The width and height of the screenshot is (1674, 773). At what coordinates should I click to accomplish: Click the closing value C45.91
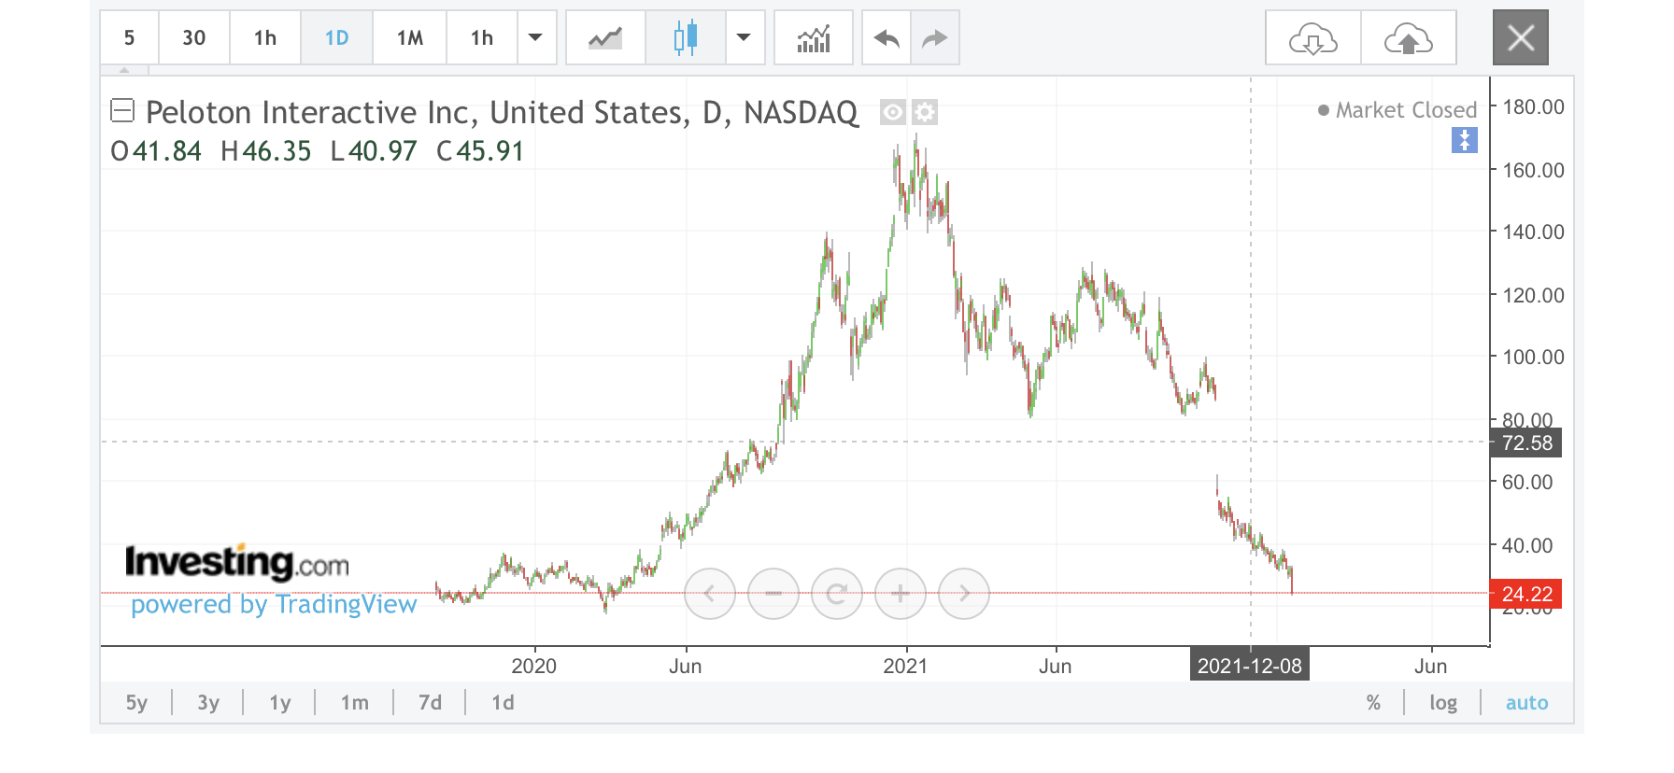coord(480,151)
